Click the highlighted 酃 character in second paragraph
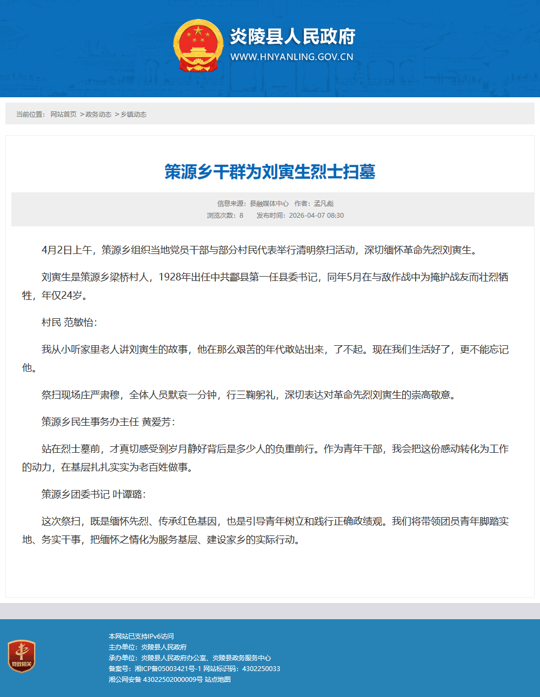 pyautogui.click(x=235, y=278)
